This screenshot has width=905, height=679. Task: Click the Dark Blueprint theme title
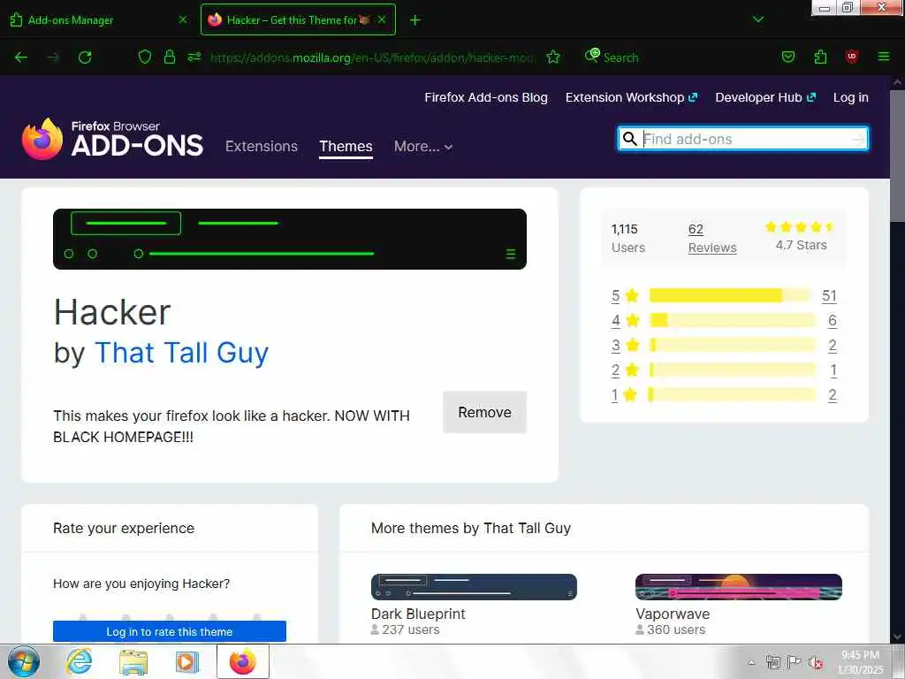click(418, 614)
